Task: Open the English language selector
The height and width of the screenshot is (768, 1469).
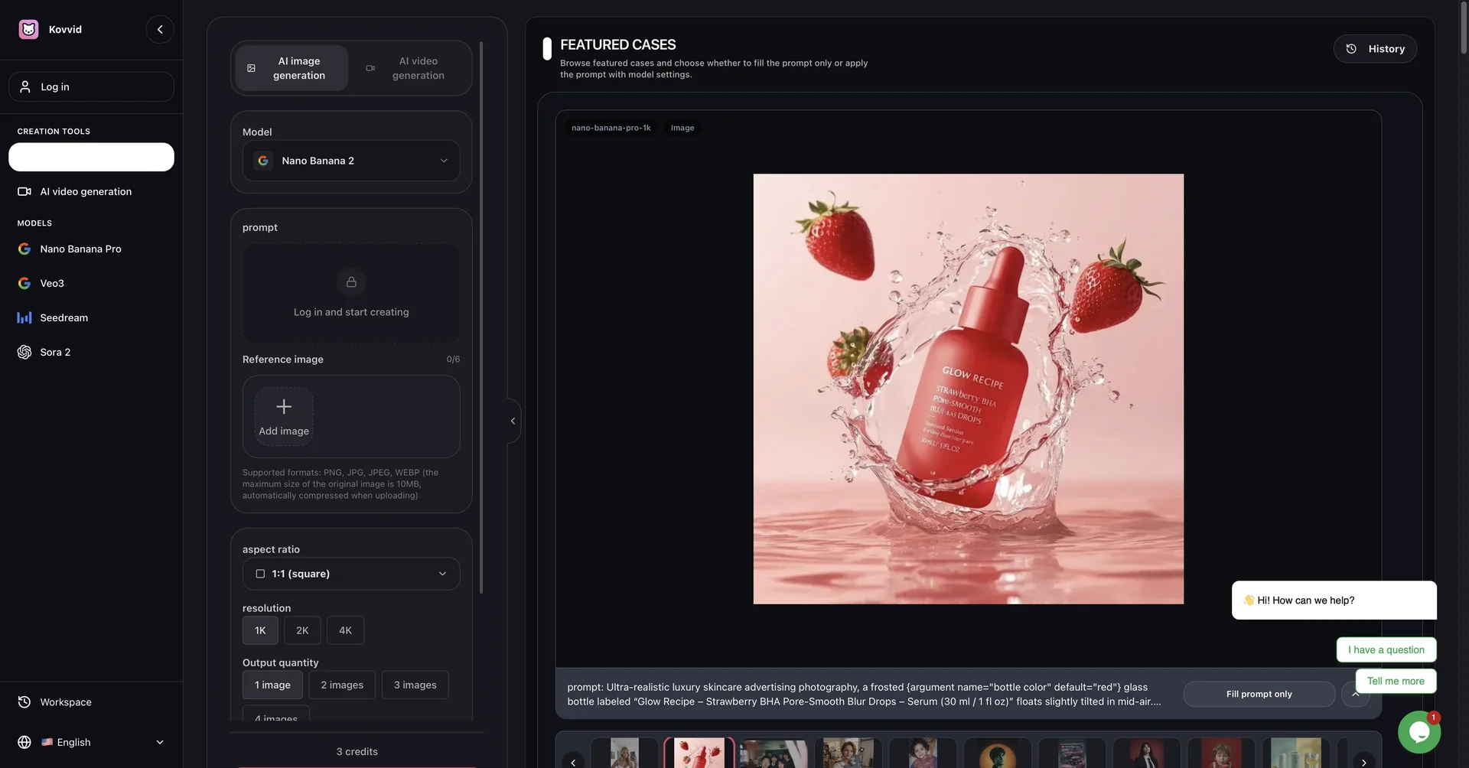Action: tap(91, 742)
